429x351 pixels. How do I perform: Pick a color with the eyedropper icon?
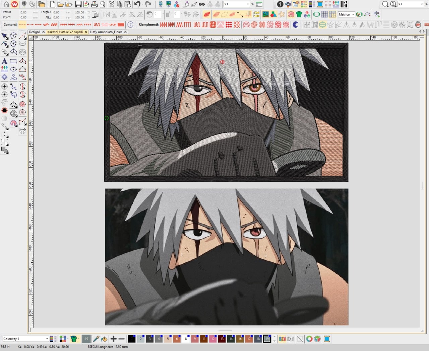click(96, 339)
